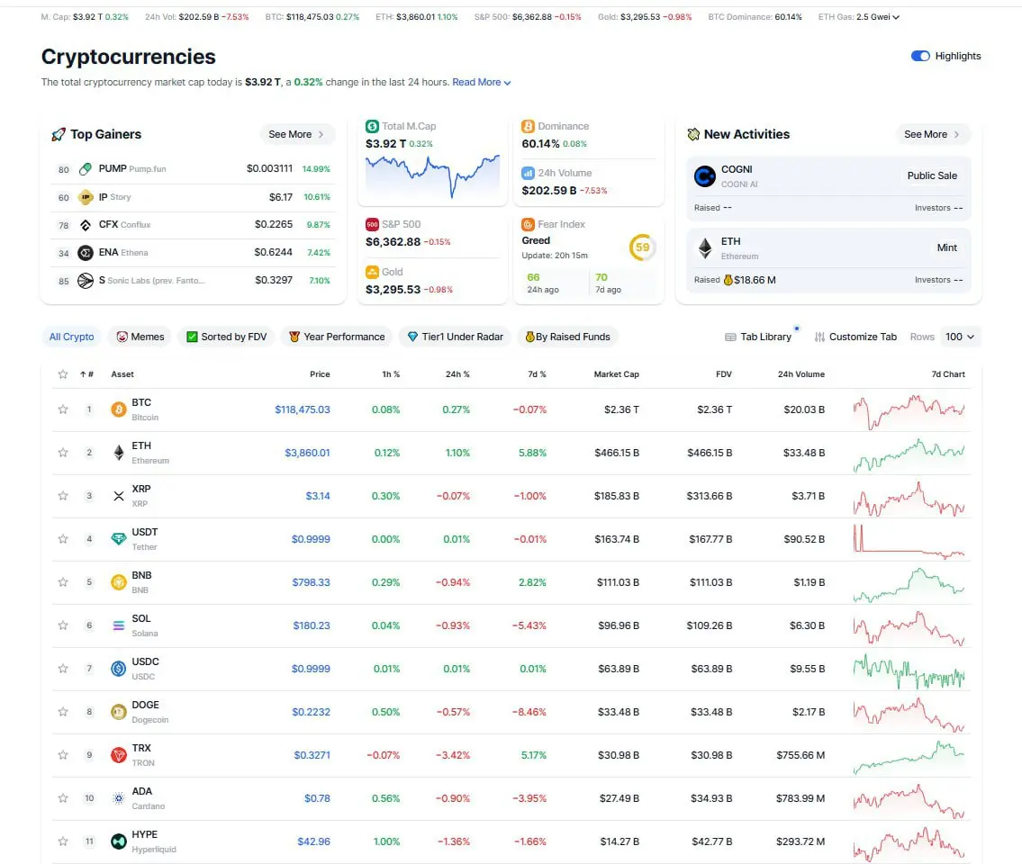
Task: Click the TRON logo icon
Action: click(x=119, y=755)
